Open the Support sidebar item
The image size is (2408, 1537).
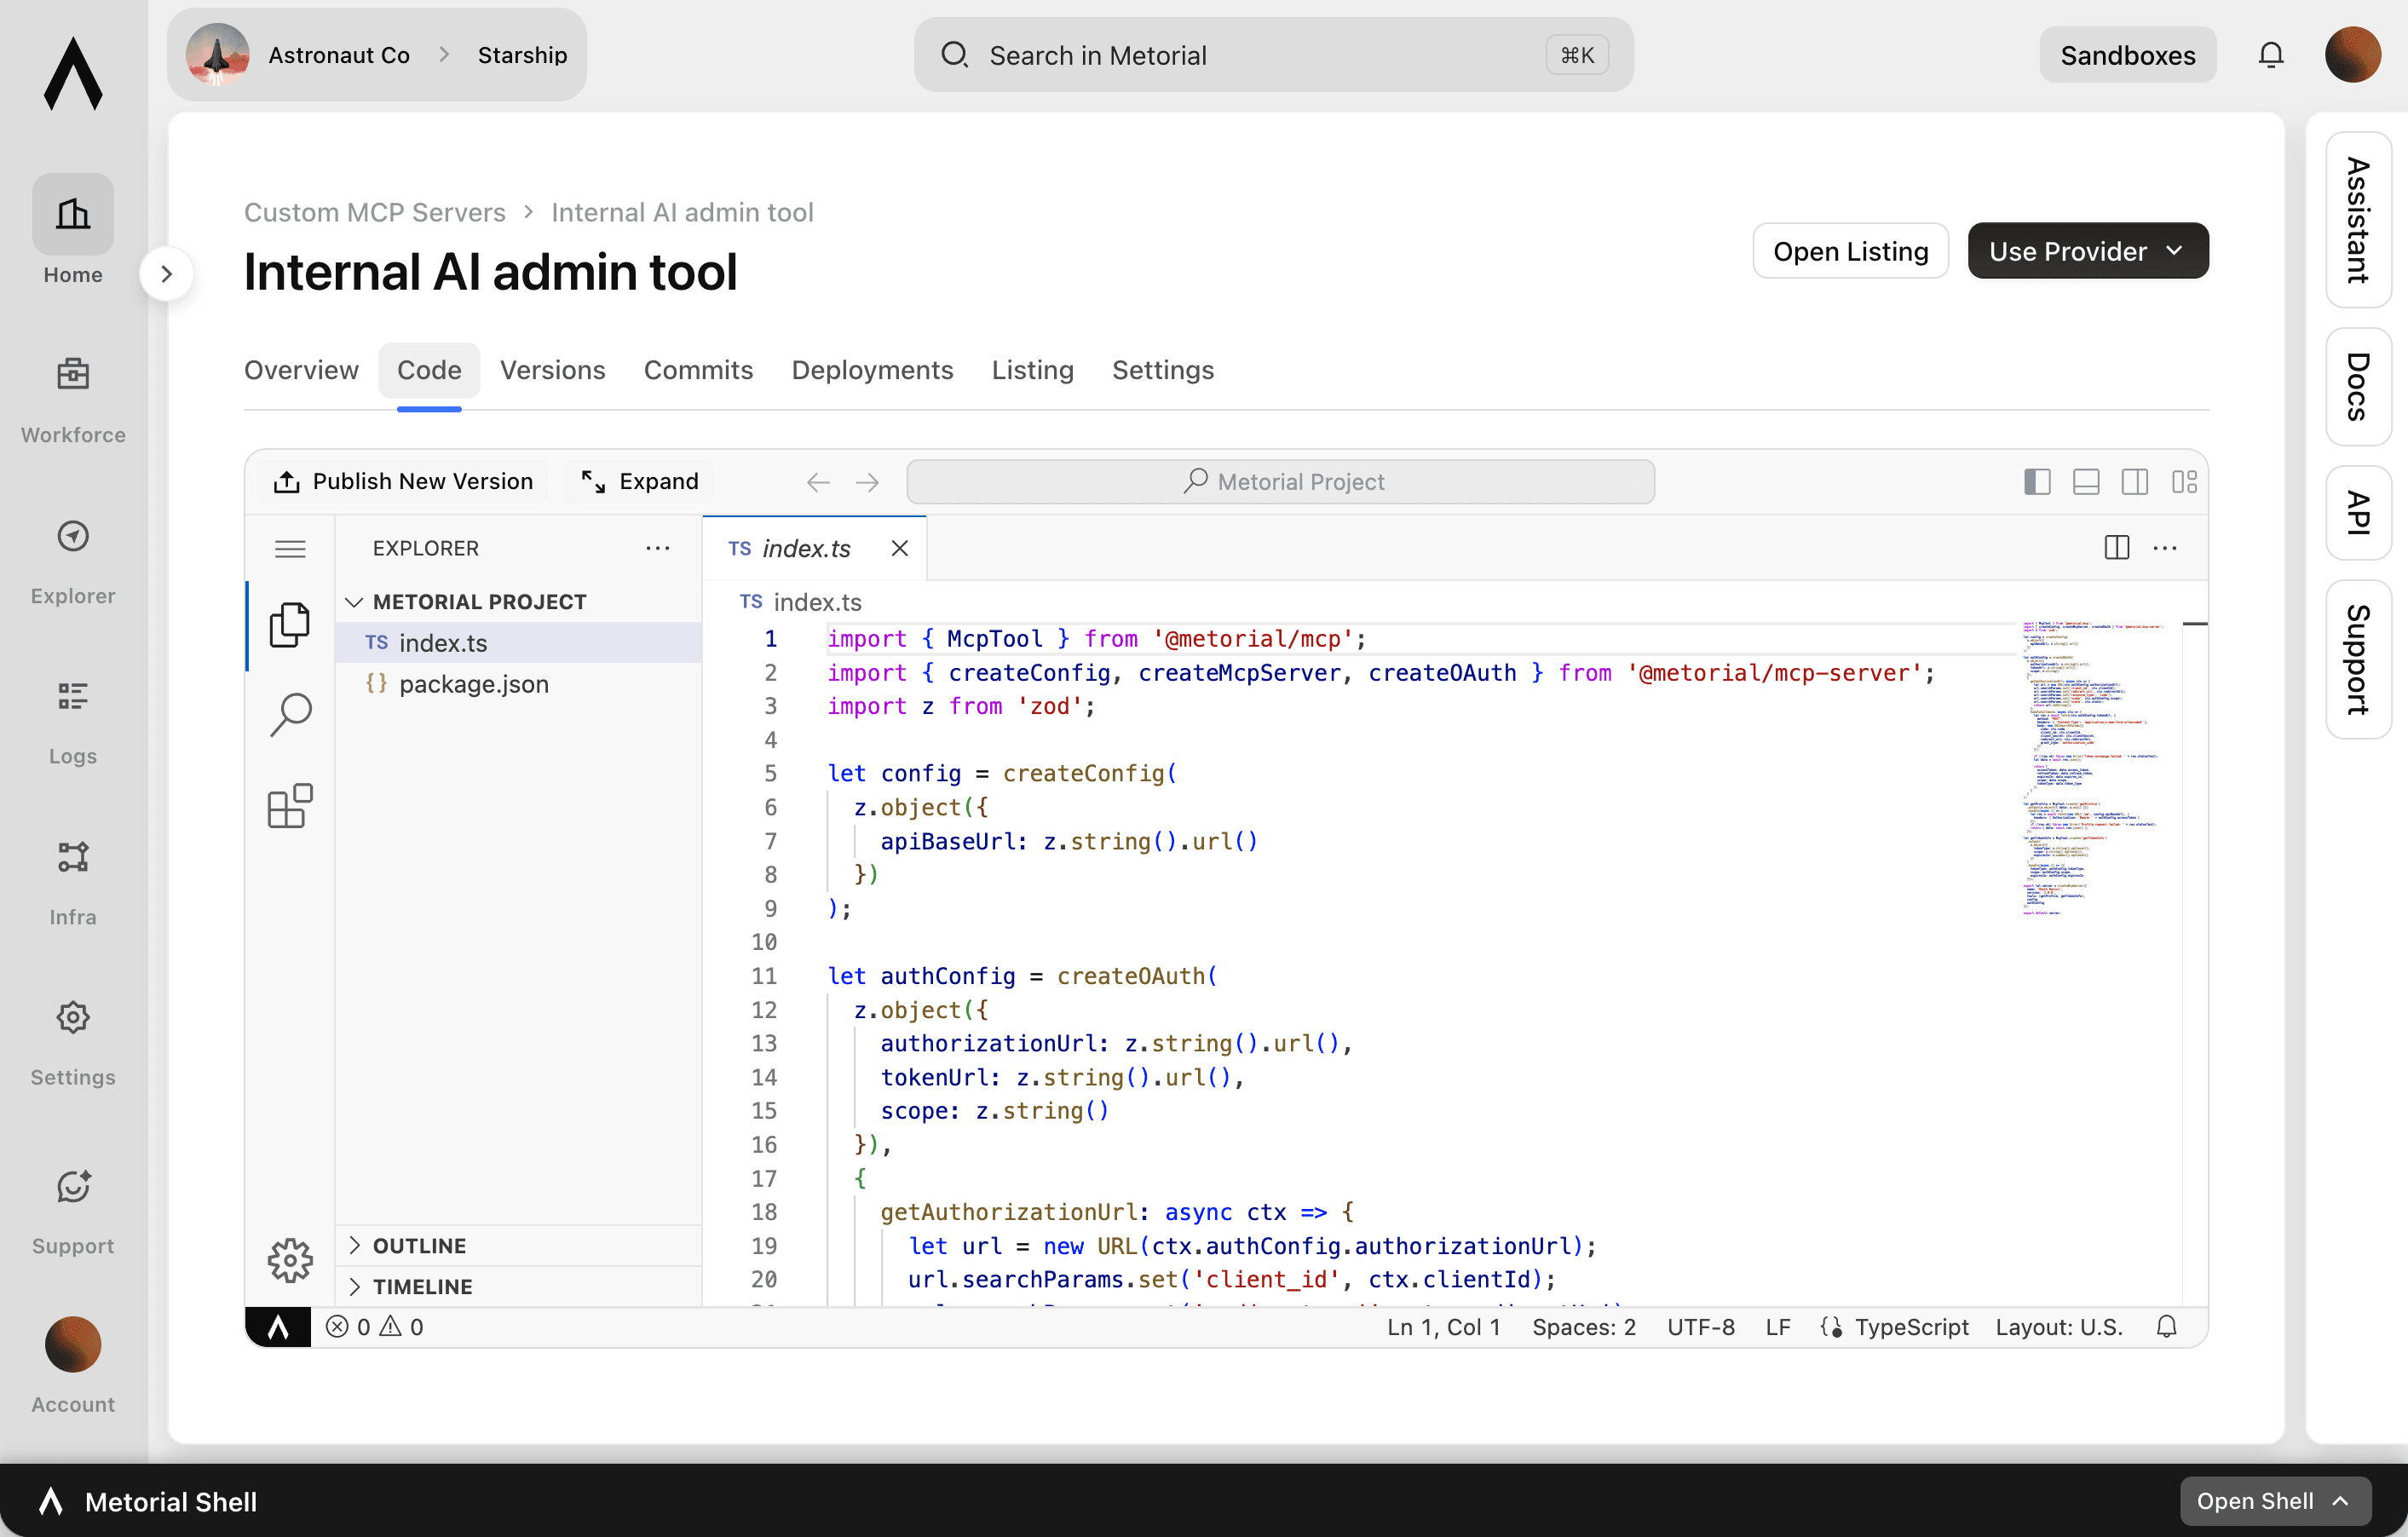[x=73, y=1211]
